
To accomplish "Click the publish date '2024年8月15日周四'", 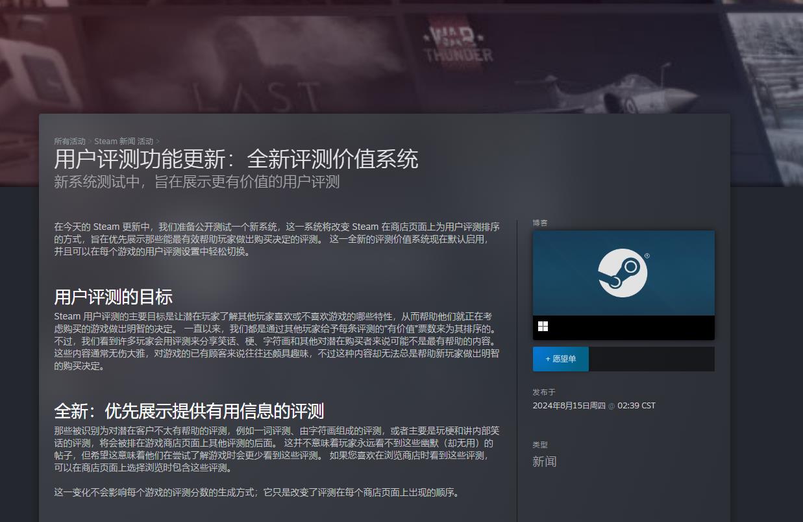I will (569, 406).
